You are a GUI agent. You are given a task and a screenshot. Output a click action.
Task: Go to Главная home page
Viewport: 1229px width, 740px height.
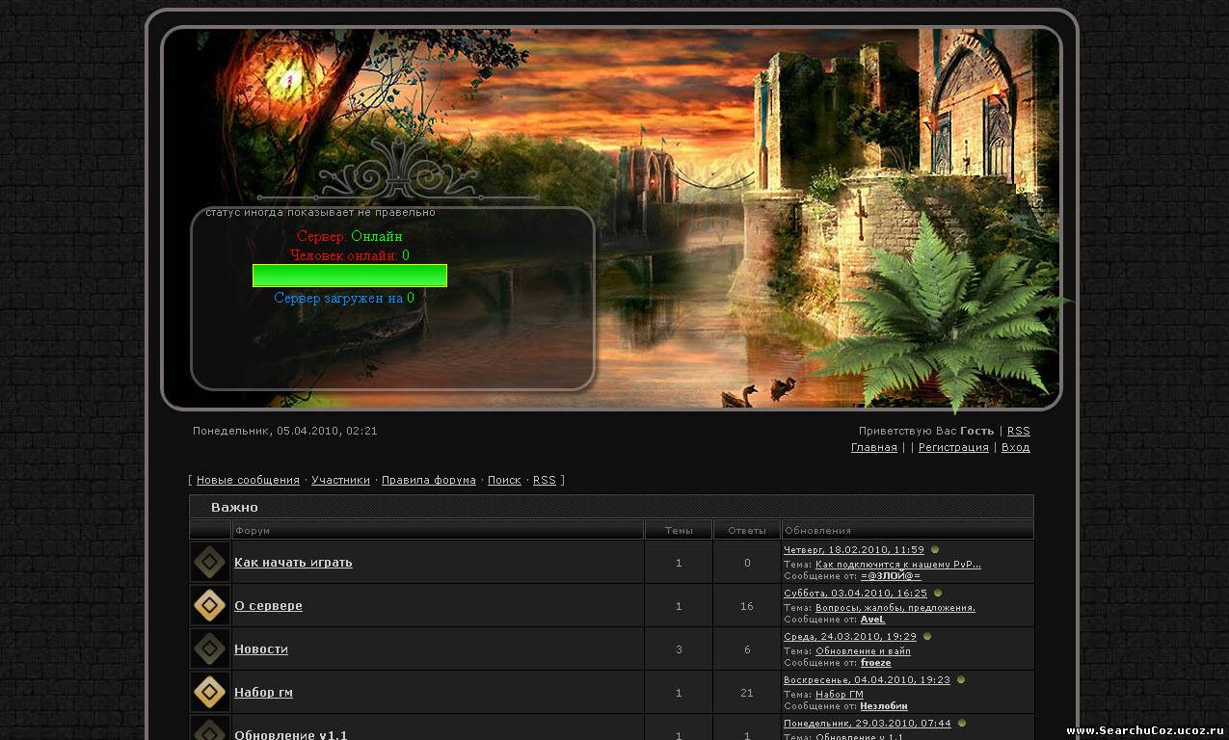874,447
